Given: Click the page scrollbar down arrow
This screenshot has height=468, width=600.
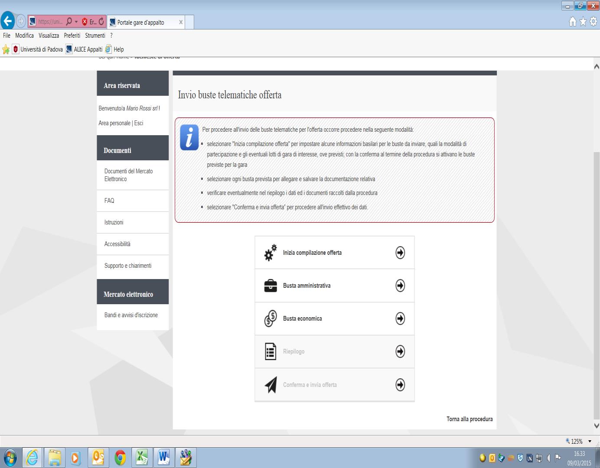Looking at the screenshot, I should pos(597,426).
